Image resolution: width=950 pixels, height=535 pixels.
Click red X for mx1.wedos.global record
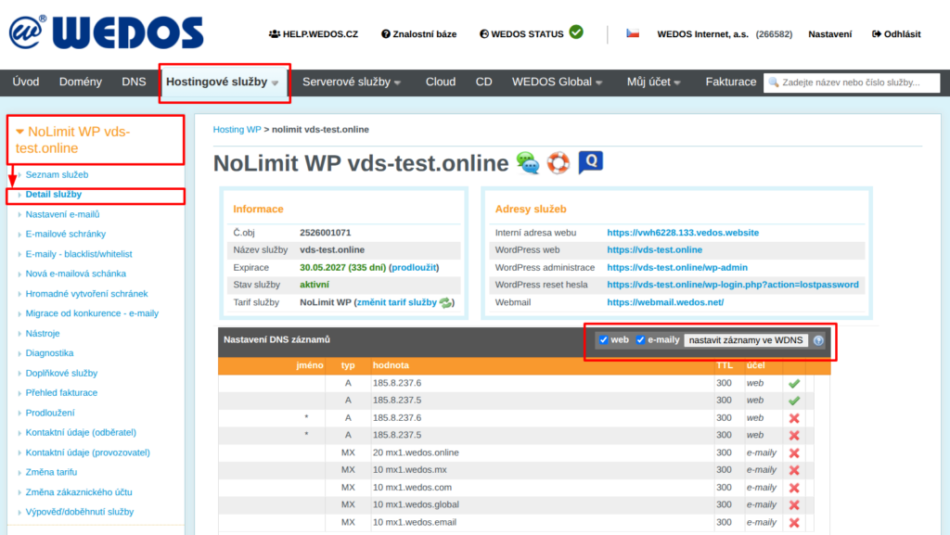794,504
